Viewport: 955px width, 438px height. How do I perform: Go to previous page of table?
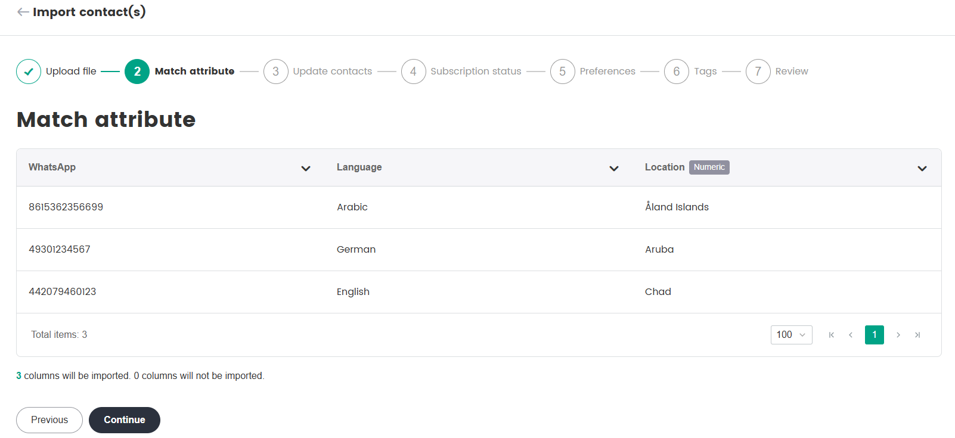click(x=851, y=335)
